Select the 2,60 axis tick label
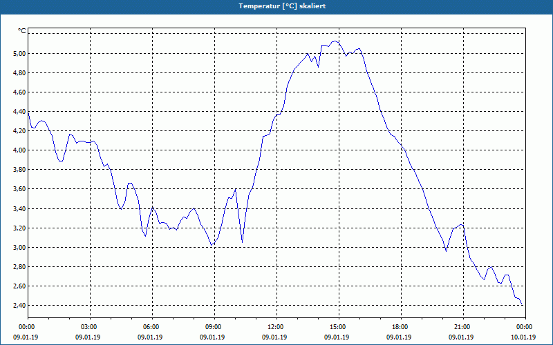 (x=19, y=286)
